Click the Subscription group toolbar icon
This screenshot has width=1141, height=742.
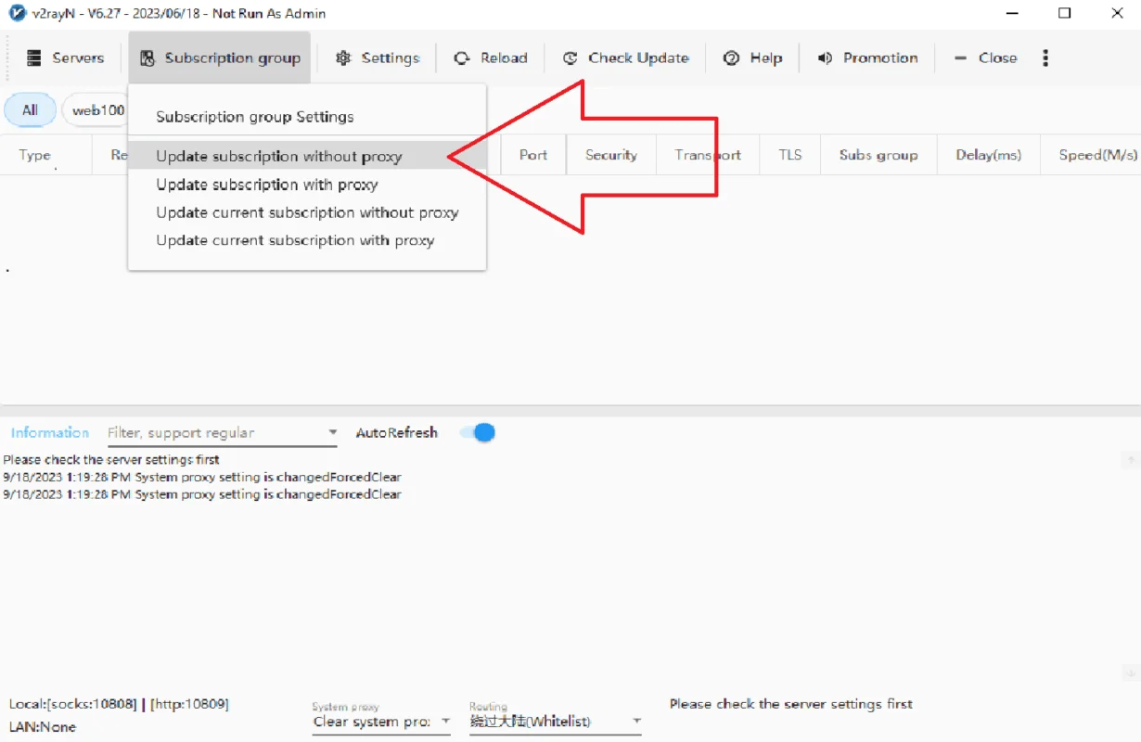[147, 58]
